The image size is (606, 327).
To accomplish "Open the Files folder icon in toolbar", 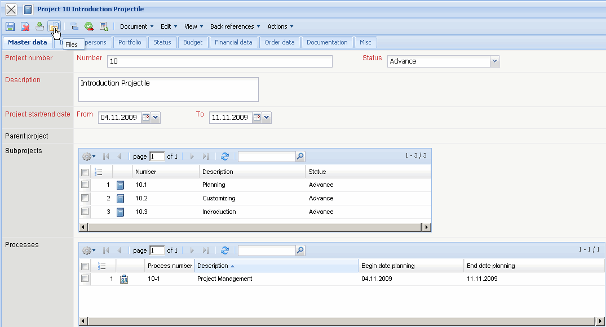I will coord(53,26).
